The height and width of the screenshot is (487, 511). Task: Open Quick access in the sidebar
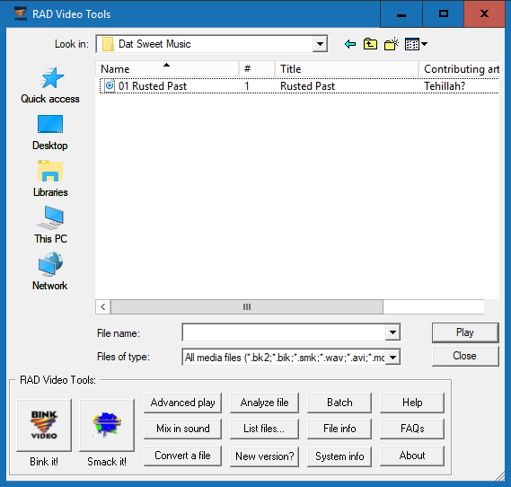click(50, 85)
